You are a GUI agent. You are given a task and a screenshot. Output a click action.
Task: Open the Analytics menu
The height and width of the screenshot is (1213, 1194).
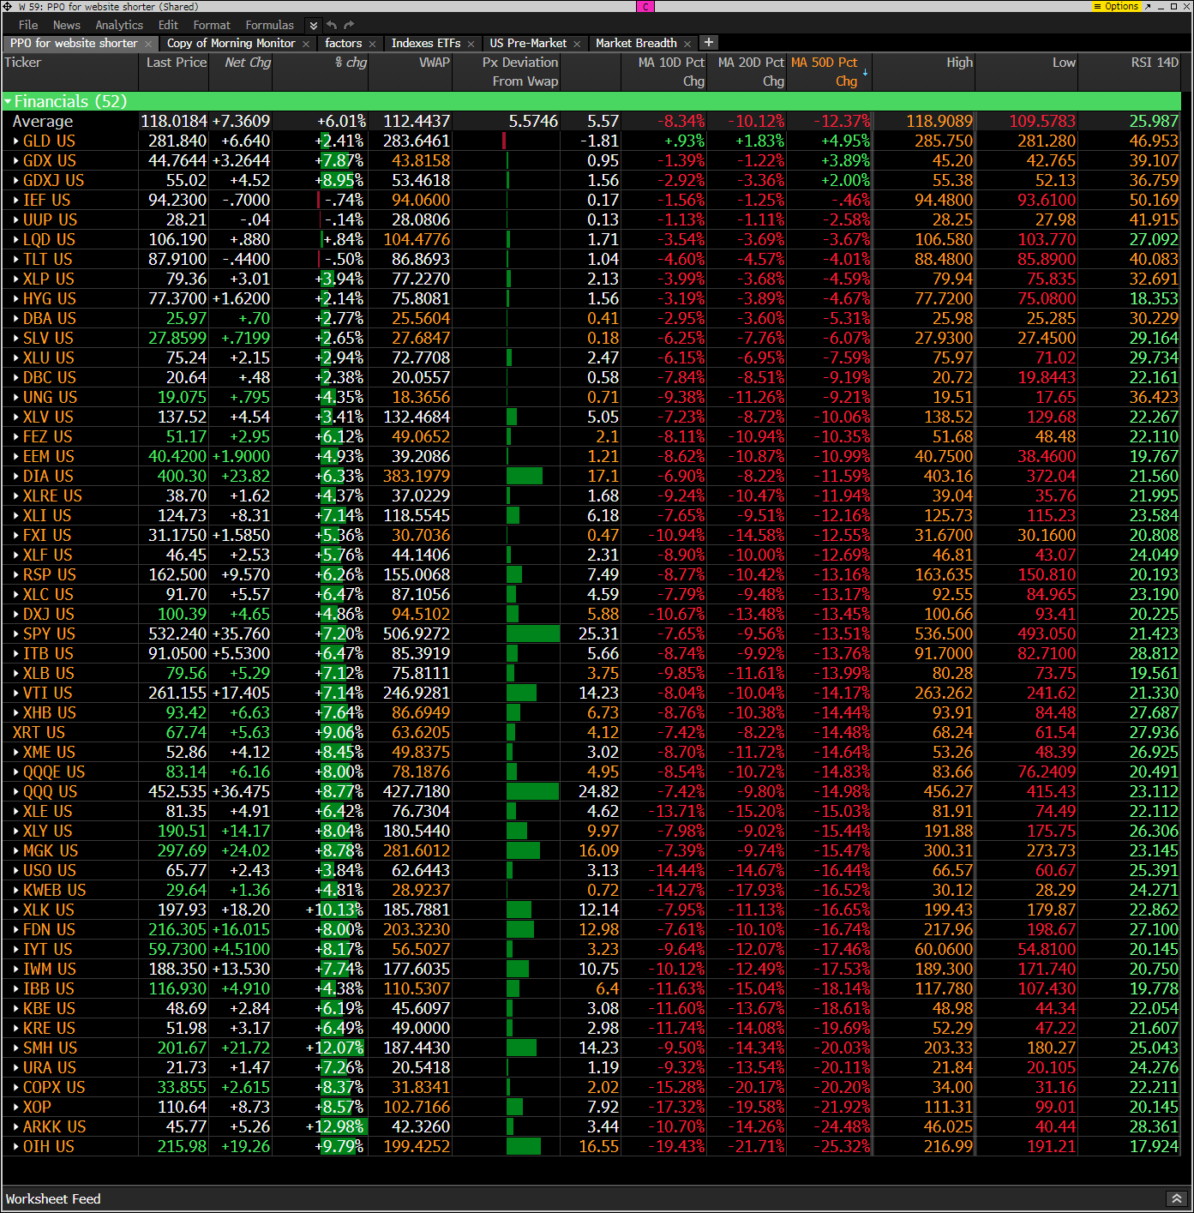[x=119, y=26]
